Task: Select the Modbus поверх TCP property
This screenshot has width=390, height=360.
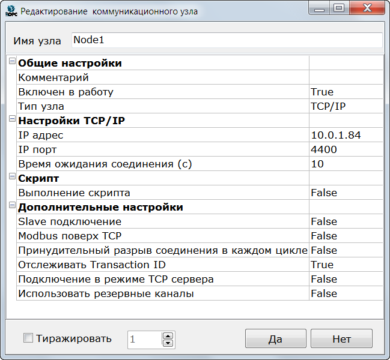Action: pyautogui.click(x=163, y=236)
